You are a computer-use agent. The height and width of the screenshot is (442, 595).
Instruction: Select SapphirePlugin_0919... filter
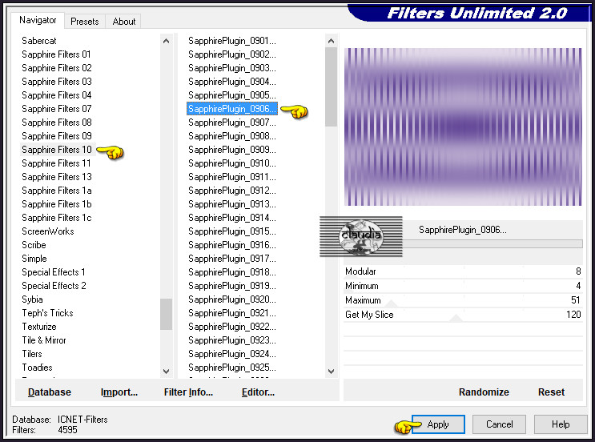232,286
